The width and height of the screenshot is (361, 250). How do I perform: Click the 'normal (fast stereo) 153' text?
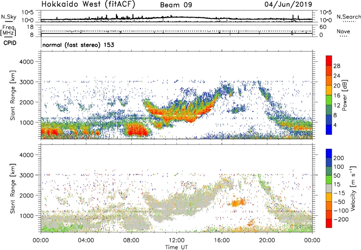pyautogui.click(x=78, y=45)
